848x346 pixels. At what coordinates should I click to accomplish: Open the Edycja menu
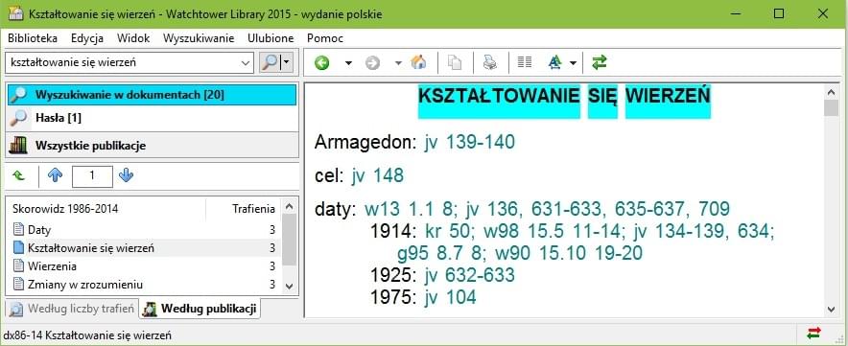(87, 38)
